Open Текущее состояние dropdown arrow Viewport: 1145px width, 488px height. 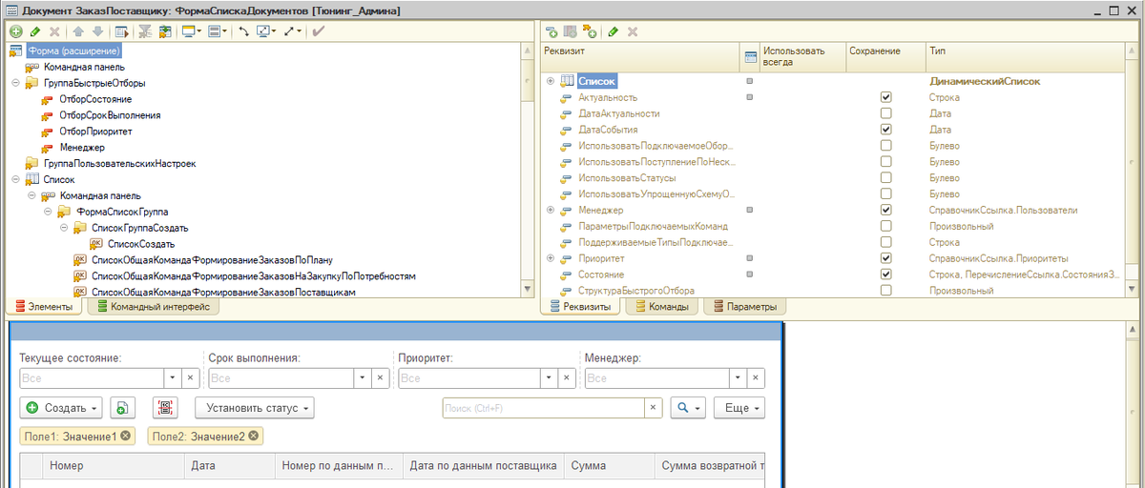coord(174,378)
